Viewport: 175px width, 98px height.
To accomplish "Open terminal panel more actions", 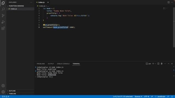I will pyautogui.click(x=165, y=64).
